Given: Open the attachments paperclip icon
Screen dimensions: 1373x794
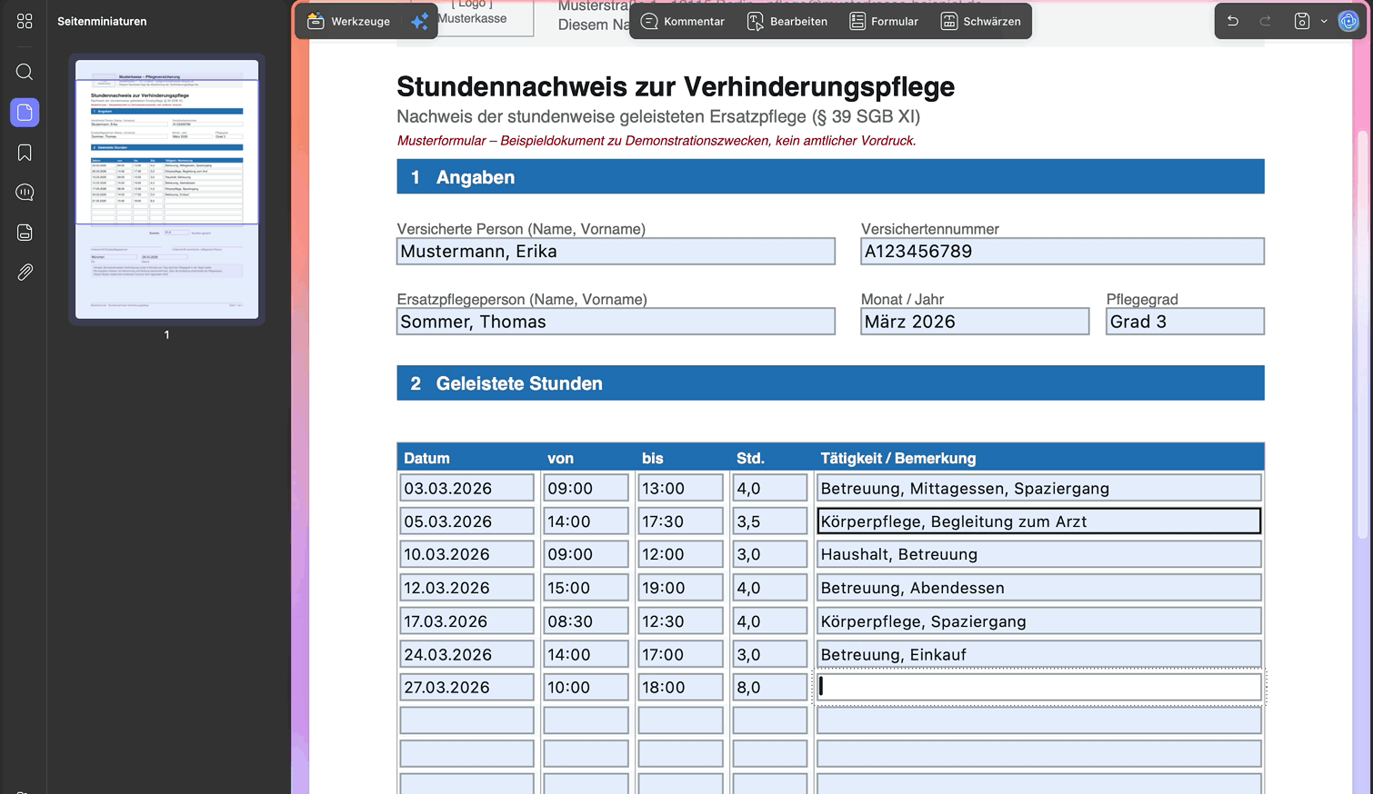Looking at the screenshot, I should pos(25,272).
